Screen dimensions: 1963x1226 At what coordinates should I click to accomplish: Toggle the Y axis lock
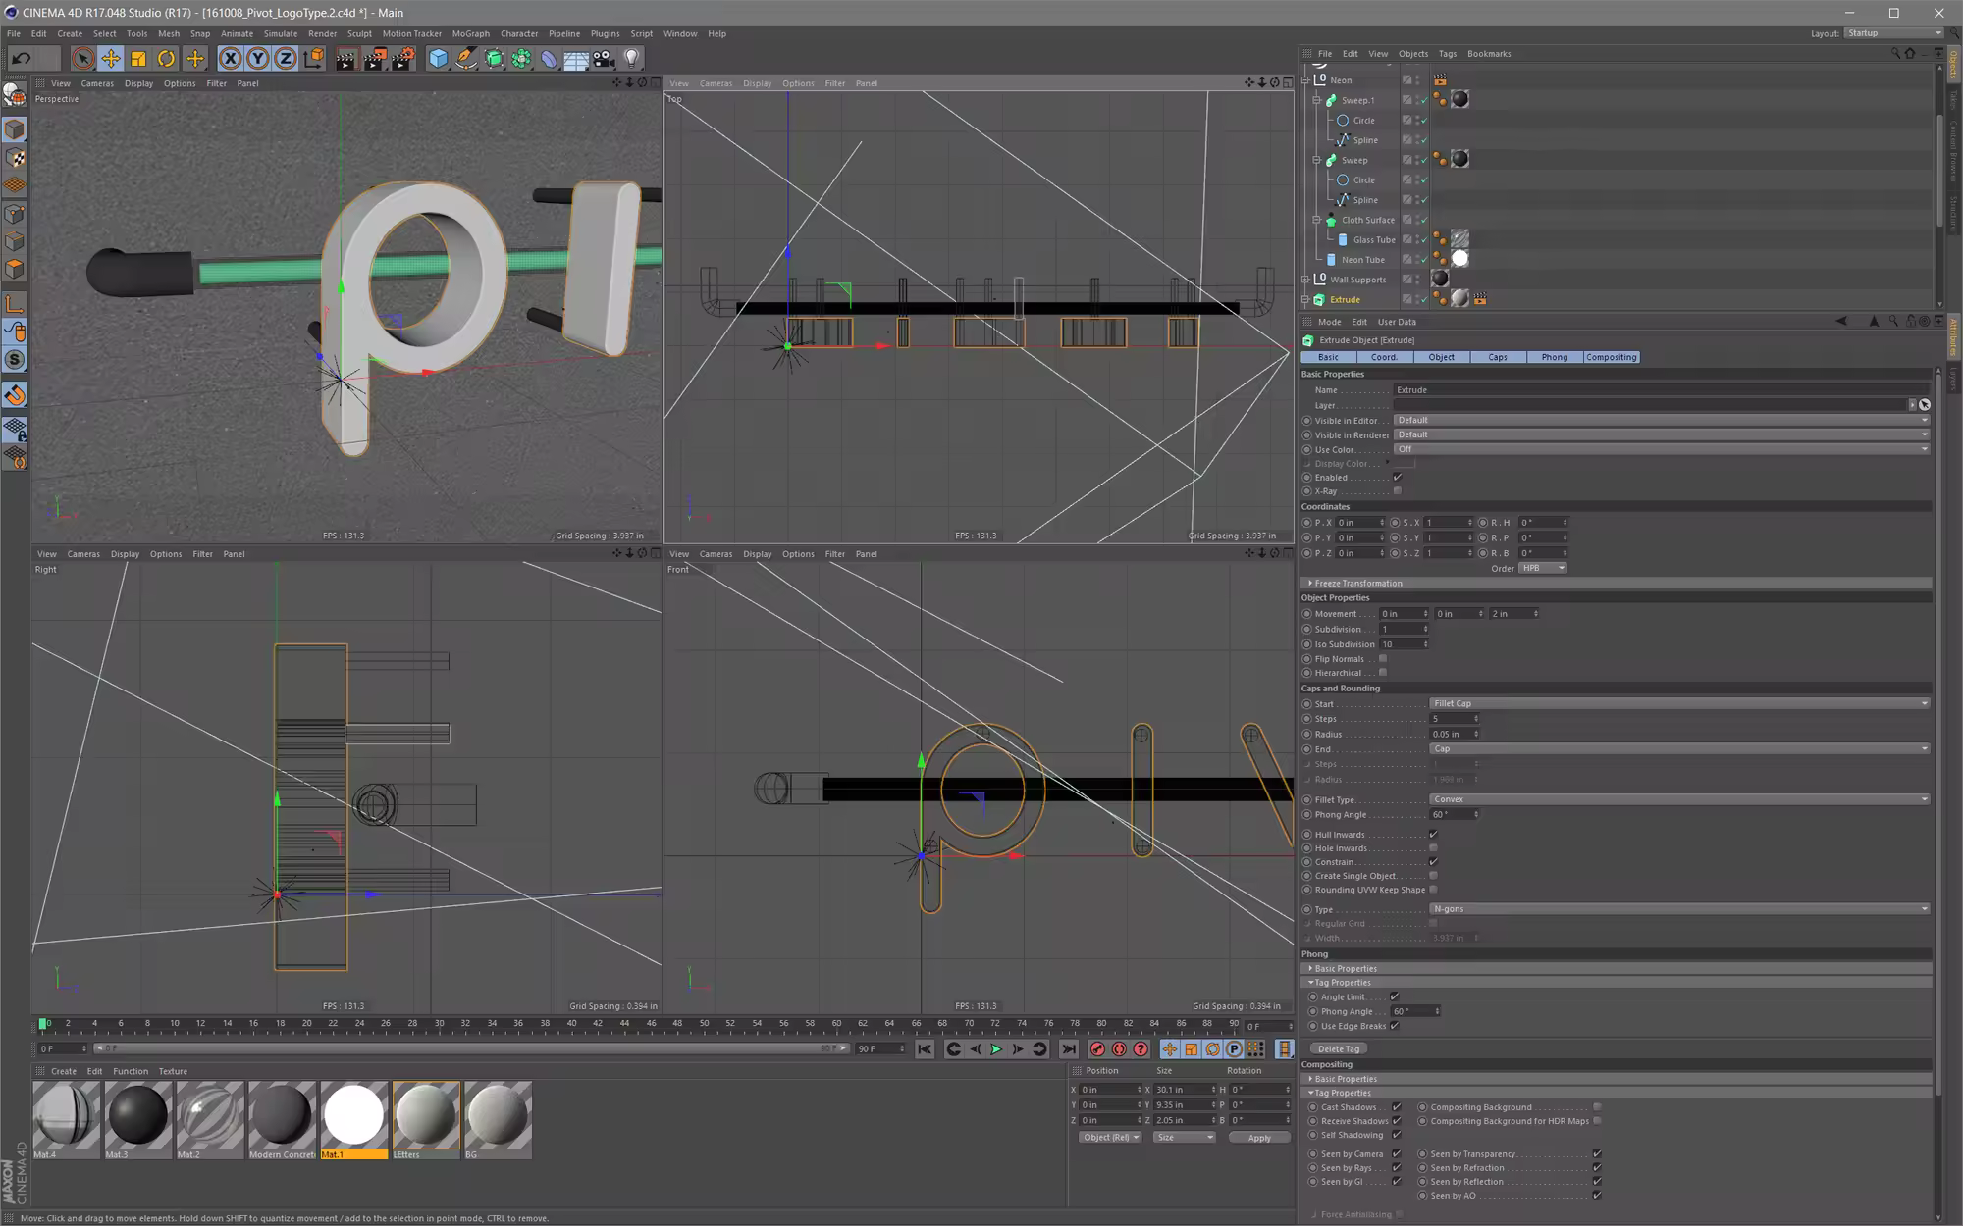pyautogui.click(x=257, y=59)
